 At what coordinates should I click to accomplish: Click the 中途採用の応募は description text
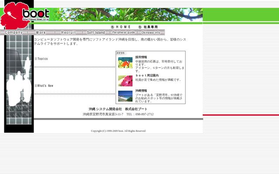click(160, 66)
